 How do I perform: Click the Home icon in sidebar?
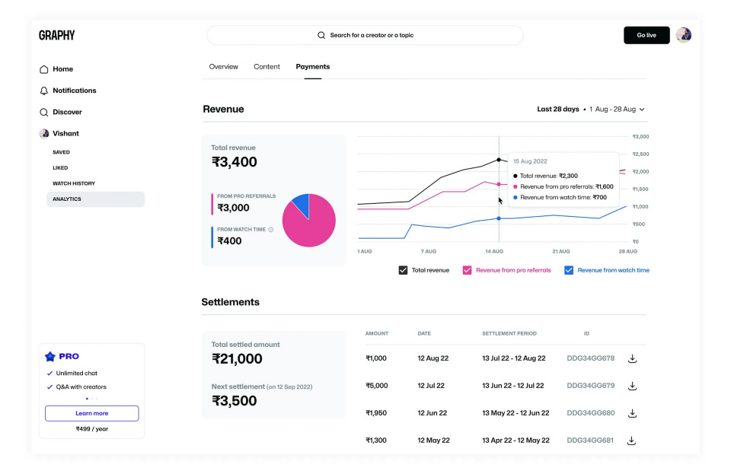click(44, 69)
